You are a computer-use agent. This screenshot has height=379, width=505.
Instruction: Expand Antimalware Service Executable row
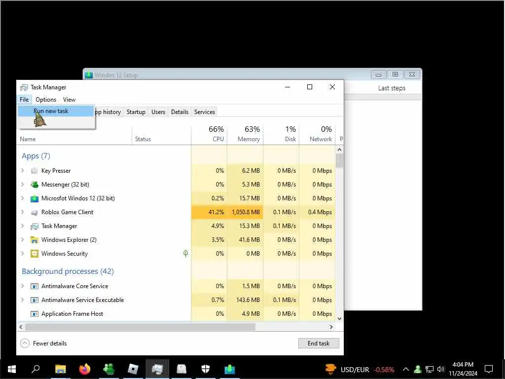pos(23,300)
